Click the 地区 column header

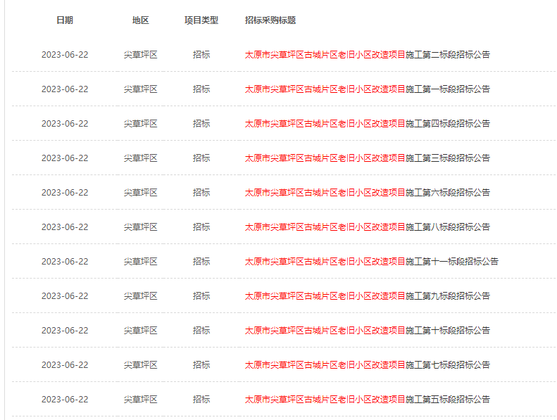click(x=140, y=20)
